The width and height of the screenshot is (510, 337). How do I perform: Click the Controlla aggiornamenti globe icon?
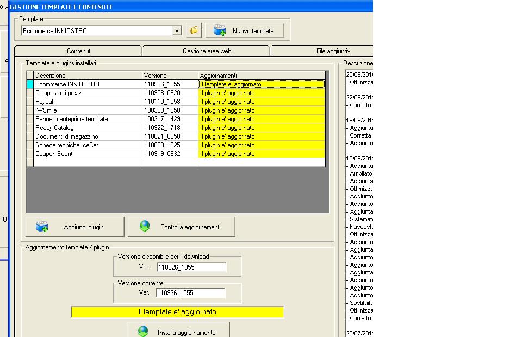click(x=145, y=227)
